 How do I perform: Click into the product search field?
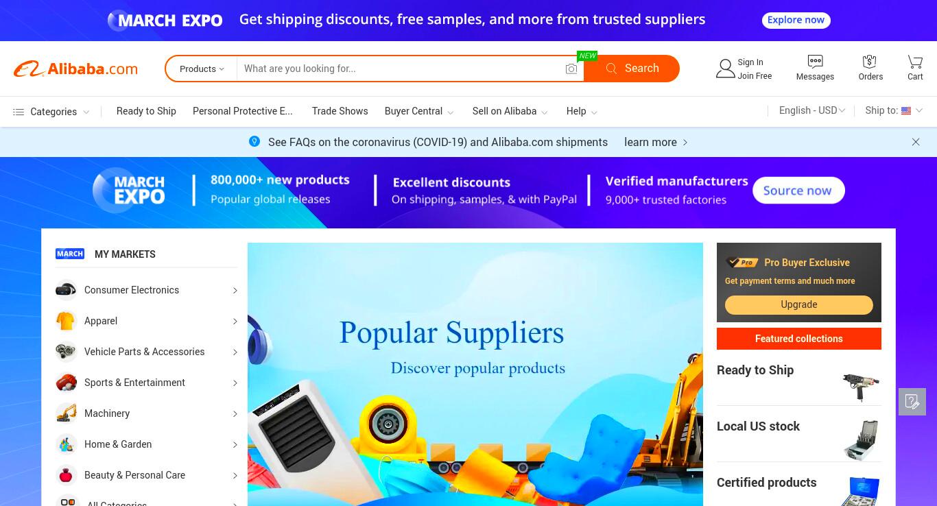coord(401,69)
